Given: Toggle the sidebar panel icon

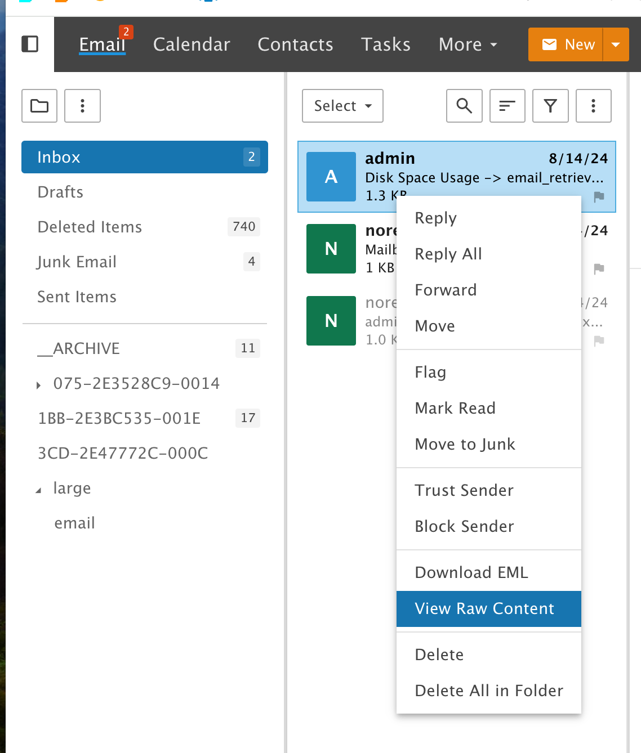Looking at the screenshot, I should click(x=30, y=44).
